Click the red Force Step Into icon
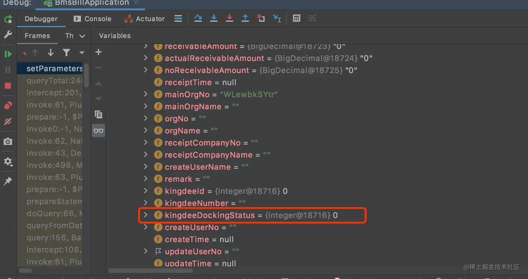Viewport: 528px width, 279px height. point(229,19)
